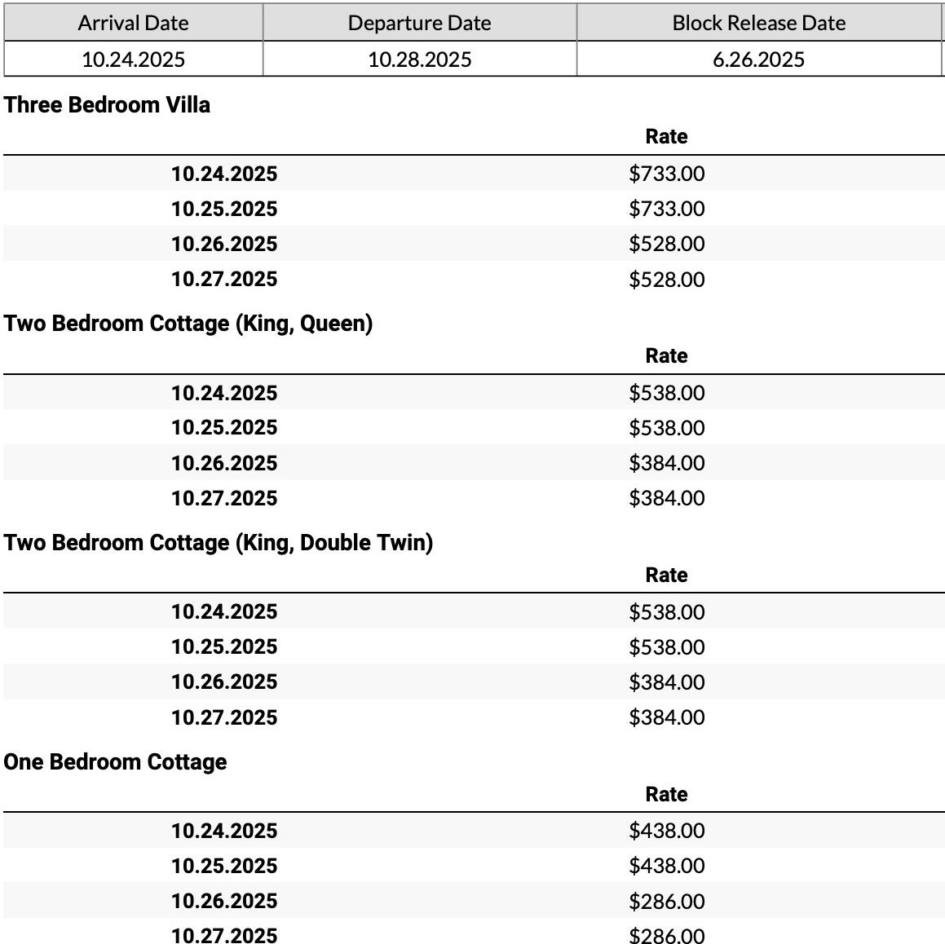The image size is (945, 944).
Task: Click the Two Bedroom Cottage (King, Queen) heading
Action: 188,324
